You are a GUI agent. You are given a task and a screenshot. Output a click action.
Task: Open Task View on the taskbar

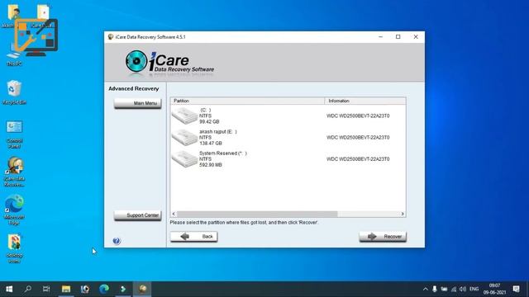(46, 289)
